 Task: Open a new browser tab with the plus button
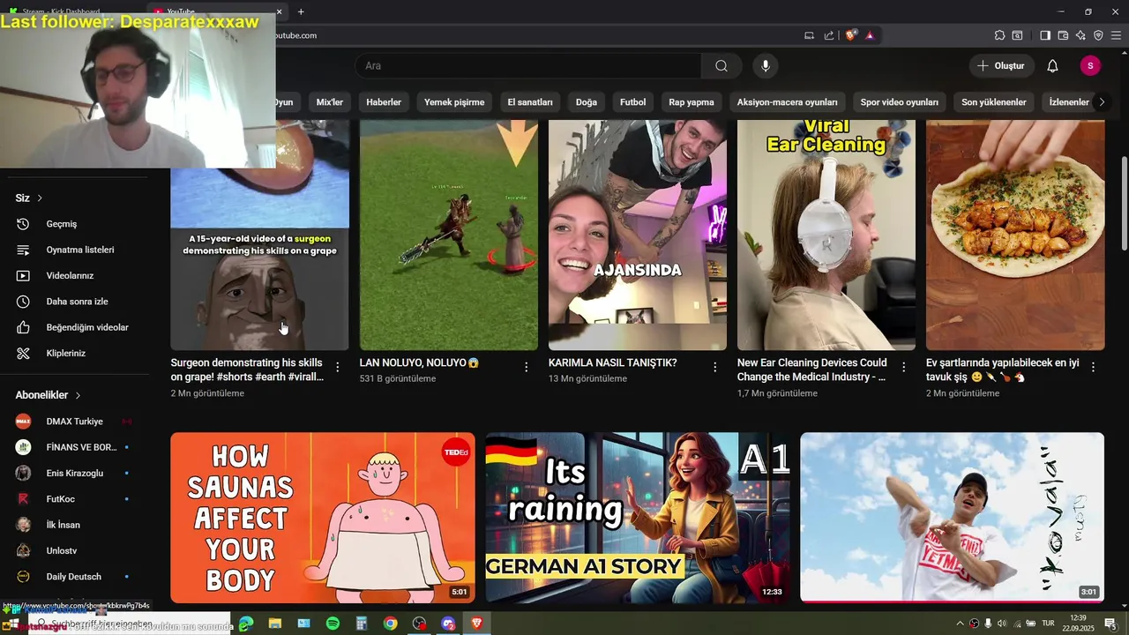(x=301, y=11)
